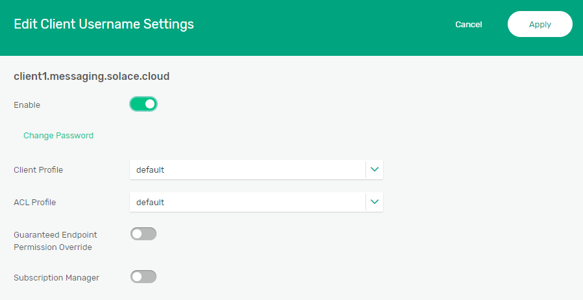Viewport: 583px width, 300px height.
Task: Toggle the Subscription Manager switch on
Action: (143, 277)
